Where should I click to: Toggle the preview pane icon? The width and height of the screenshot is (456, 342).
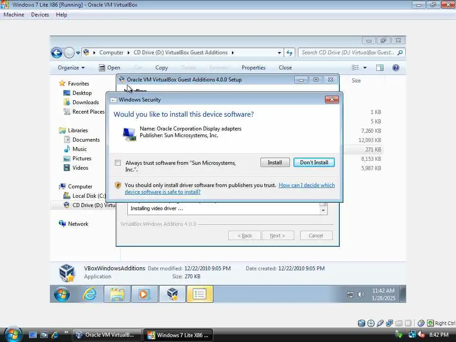(380, 68)
